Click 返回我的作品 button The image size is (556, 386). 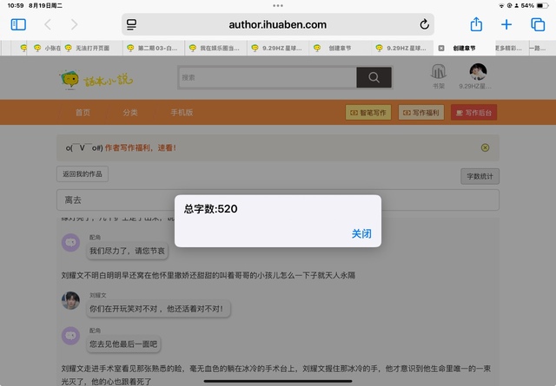(83, 174)
